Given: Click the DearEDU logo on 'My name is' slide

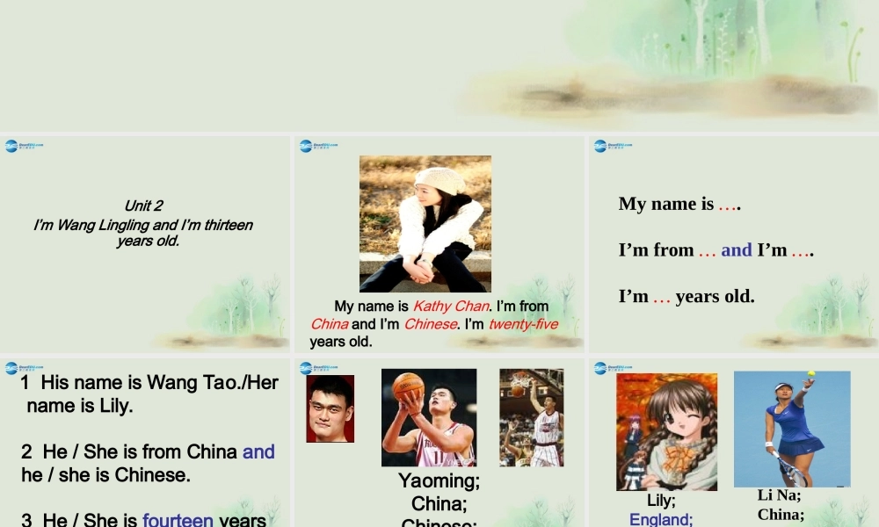Looking at the screenshot, I should pyautogui.click(x=613, y=146).
